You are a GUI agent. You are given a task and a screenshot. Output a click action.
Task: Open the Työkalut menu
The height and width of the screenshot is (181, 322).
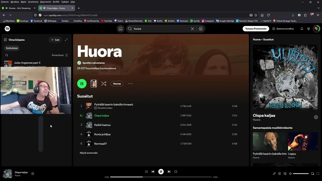65,2
